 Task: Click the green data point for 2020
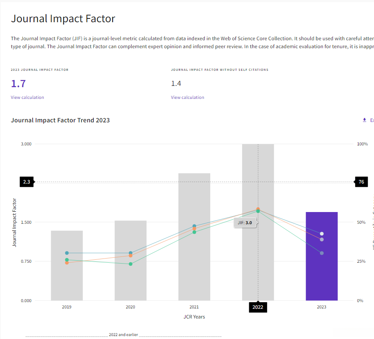pyautogui.click(x=130, y=264)
